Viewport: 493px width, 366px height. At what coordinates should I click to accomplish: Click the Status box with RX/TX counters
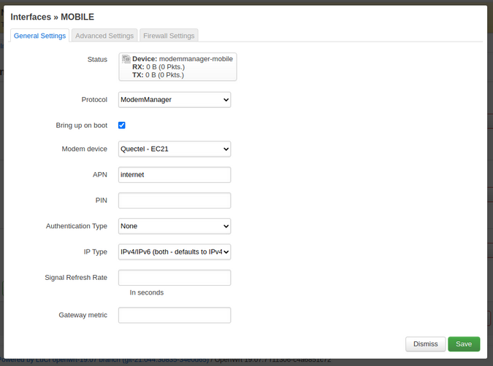pos(177,66)
